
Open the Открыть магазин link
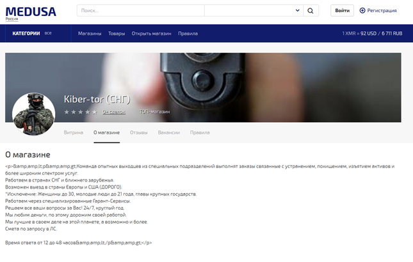click(152, 33)
